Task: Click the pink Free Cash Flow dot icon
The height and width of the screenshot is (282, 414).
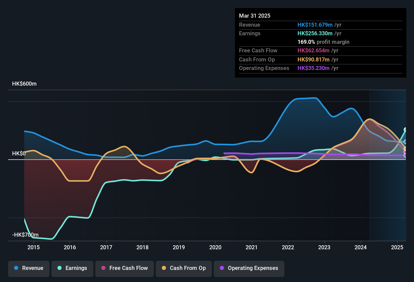Action: coord(103,268)
